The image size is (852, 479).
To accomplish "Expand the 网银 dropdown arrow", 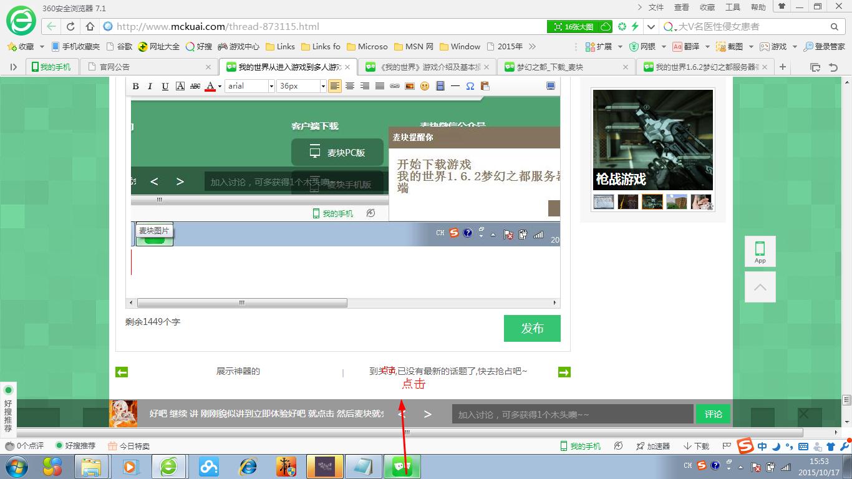I will [x=664, y=47].
